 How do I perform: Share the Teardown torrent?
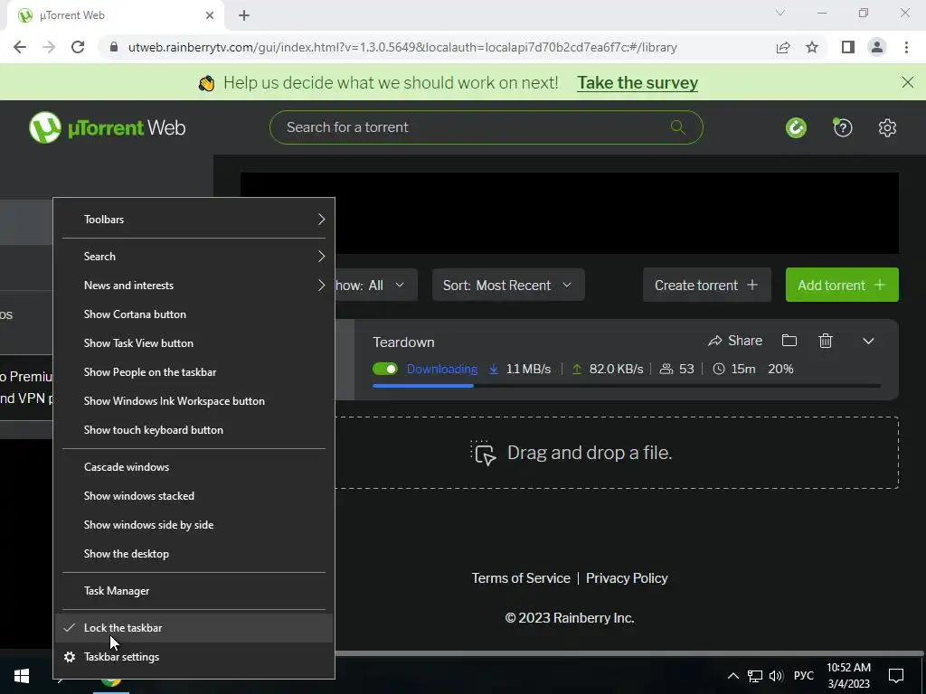(735, 341)
